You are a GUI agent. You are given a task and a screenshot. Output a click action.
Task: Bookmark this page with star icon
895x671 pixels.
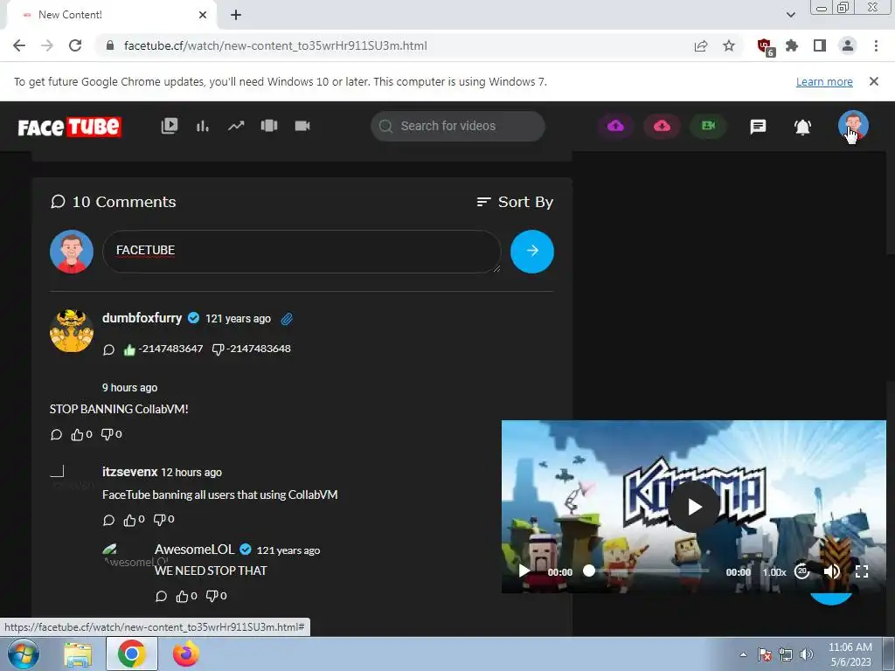(729, 45)
